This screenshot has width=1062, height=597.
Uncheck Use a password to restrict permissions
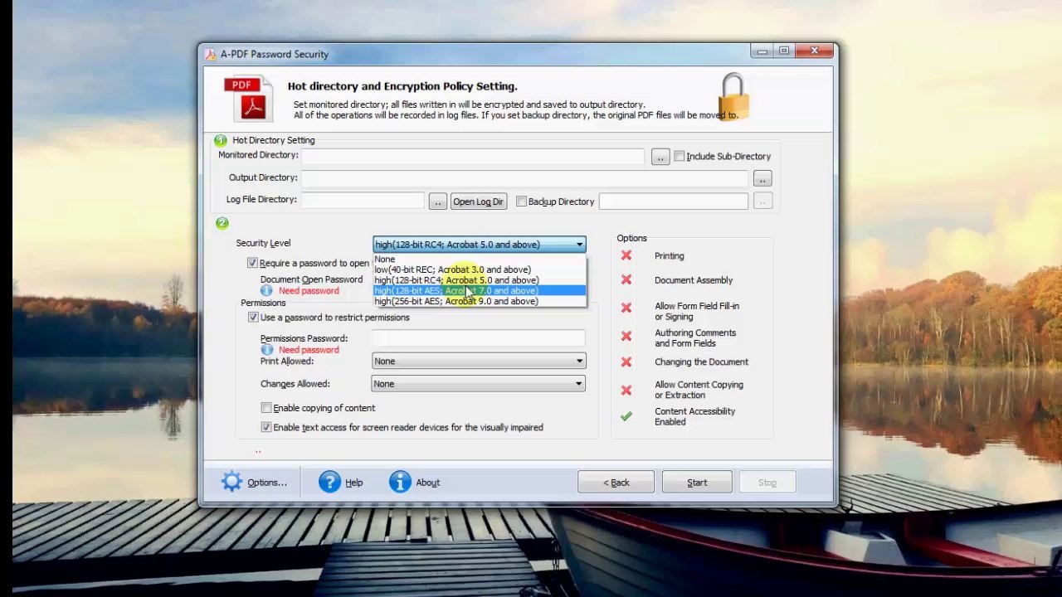click(x=253, y=318)
